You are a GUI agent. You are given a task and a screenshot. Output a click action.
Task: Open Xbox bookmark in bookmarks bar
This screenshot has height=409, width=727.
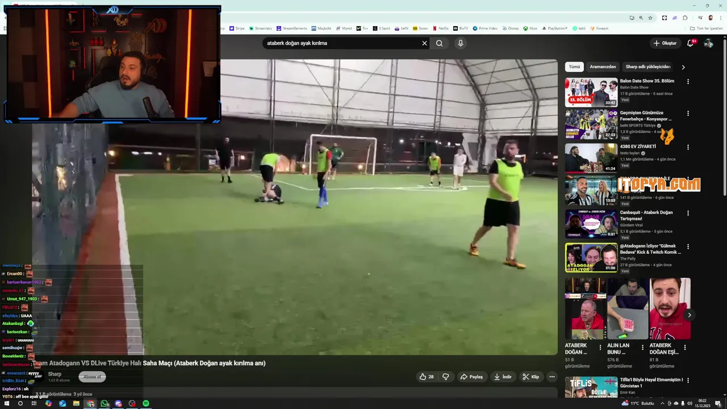pyautogui.click(x=530, y=28)
